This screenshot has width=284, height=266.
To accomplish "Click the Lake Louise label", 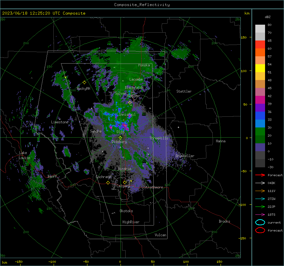I will click(25, 155).
